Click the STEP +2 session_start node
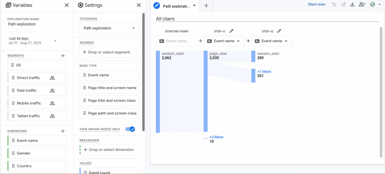The width and height of the screenshot is (385, 174). click(x=253, y=56)
